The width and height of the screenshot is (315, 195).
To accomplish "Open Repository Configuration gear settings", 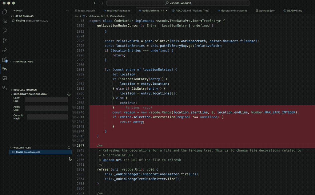I will coord(69,94).
